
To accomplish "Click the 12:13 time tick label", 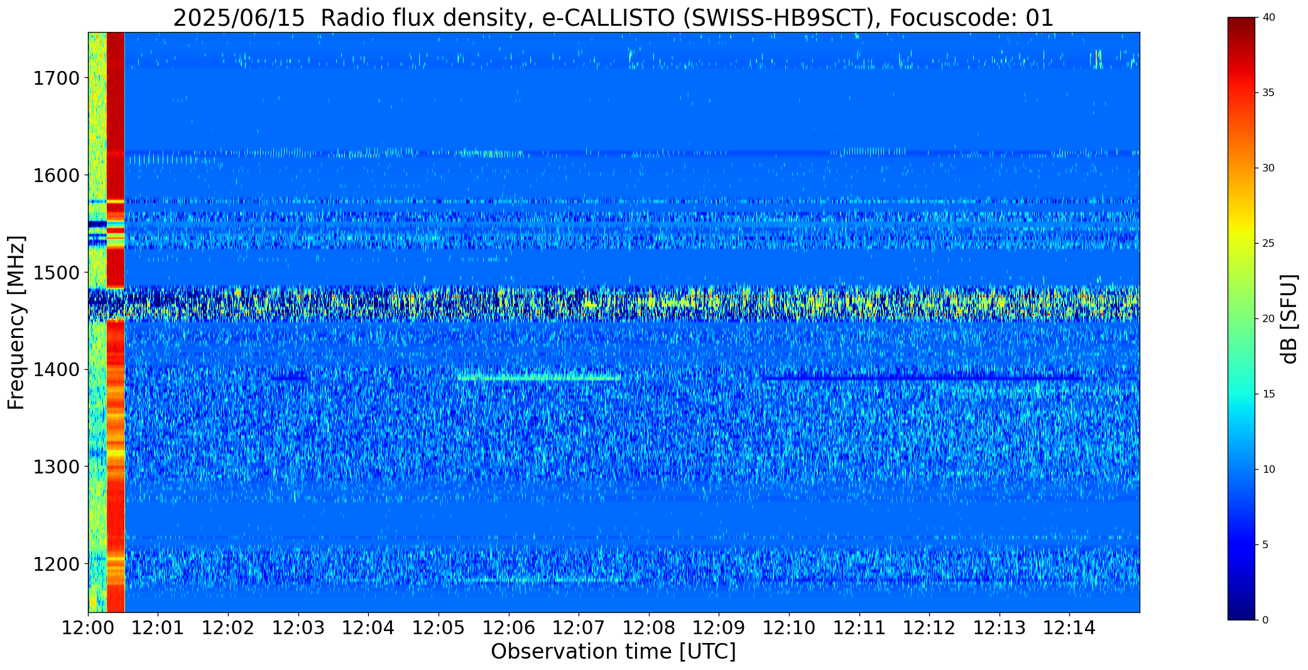I will point(1000,628).
